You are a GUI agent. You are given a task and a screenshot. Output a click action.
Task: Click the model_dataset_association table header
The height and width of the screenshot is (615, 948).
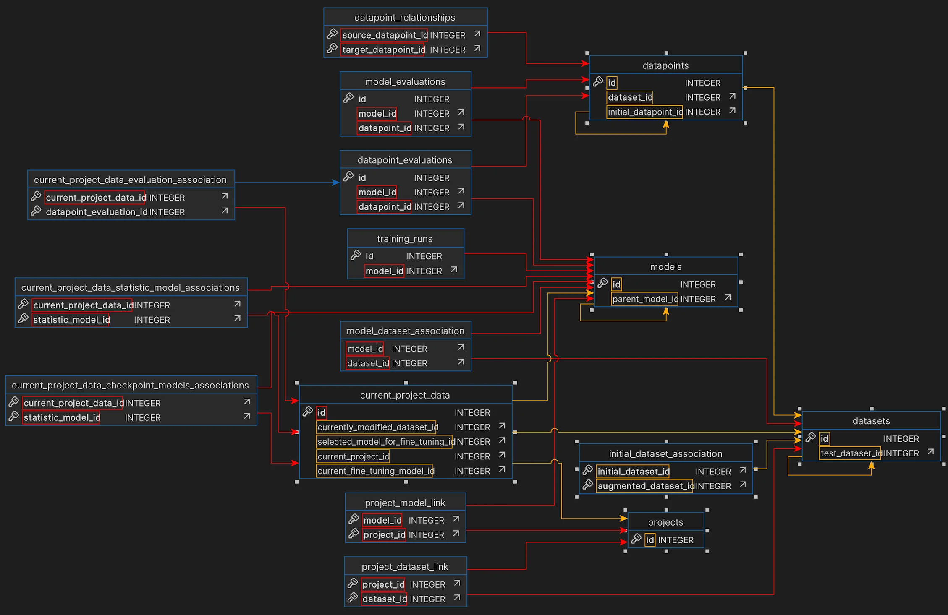405,330
